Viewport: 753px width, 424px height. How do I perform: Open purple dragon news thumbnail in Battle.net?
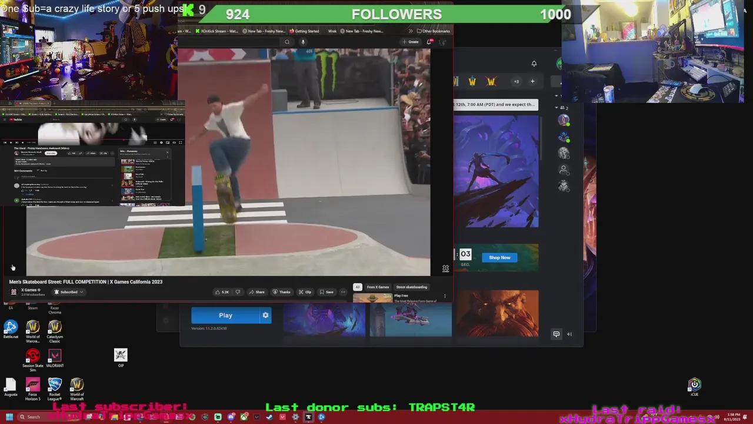[324, 321]
